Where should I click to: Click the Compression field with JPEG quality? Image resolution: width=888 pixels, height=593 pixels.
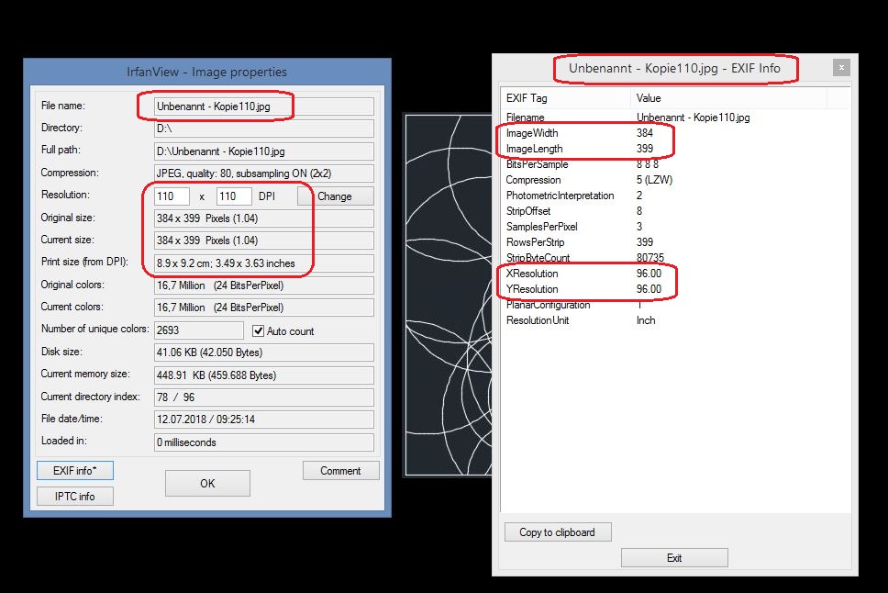pyautogui.click(x=264, y=173)
